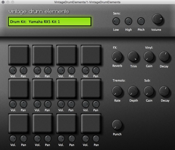Adjust the Sens Low knob
This screenshot has height=150, width=175.
116,21
